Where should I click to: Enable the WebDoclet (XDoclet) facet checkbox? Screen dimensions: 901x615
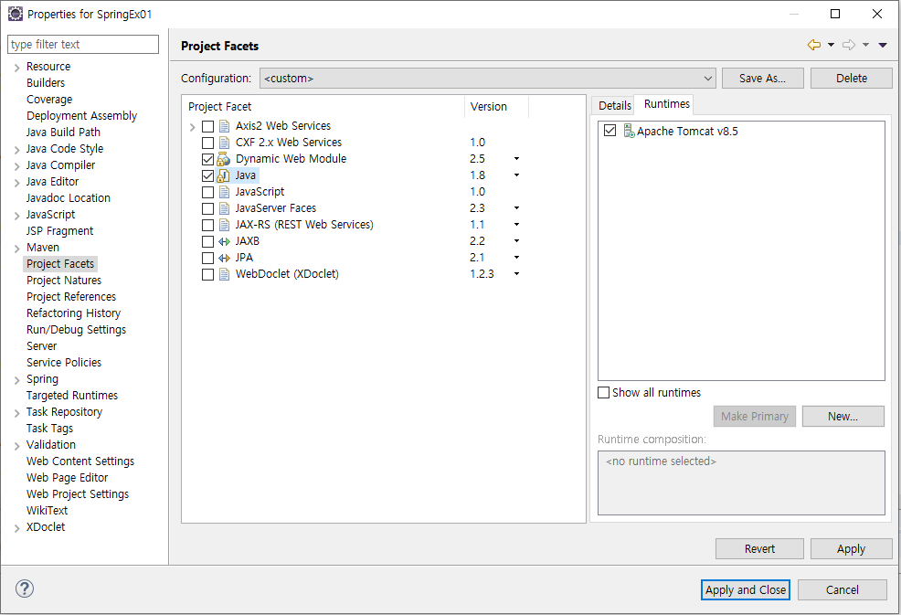point(208,275)
